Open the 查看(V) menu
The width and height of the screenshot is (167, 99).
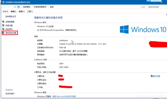[22, 12]
